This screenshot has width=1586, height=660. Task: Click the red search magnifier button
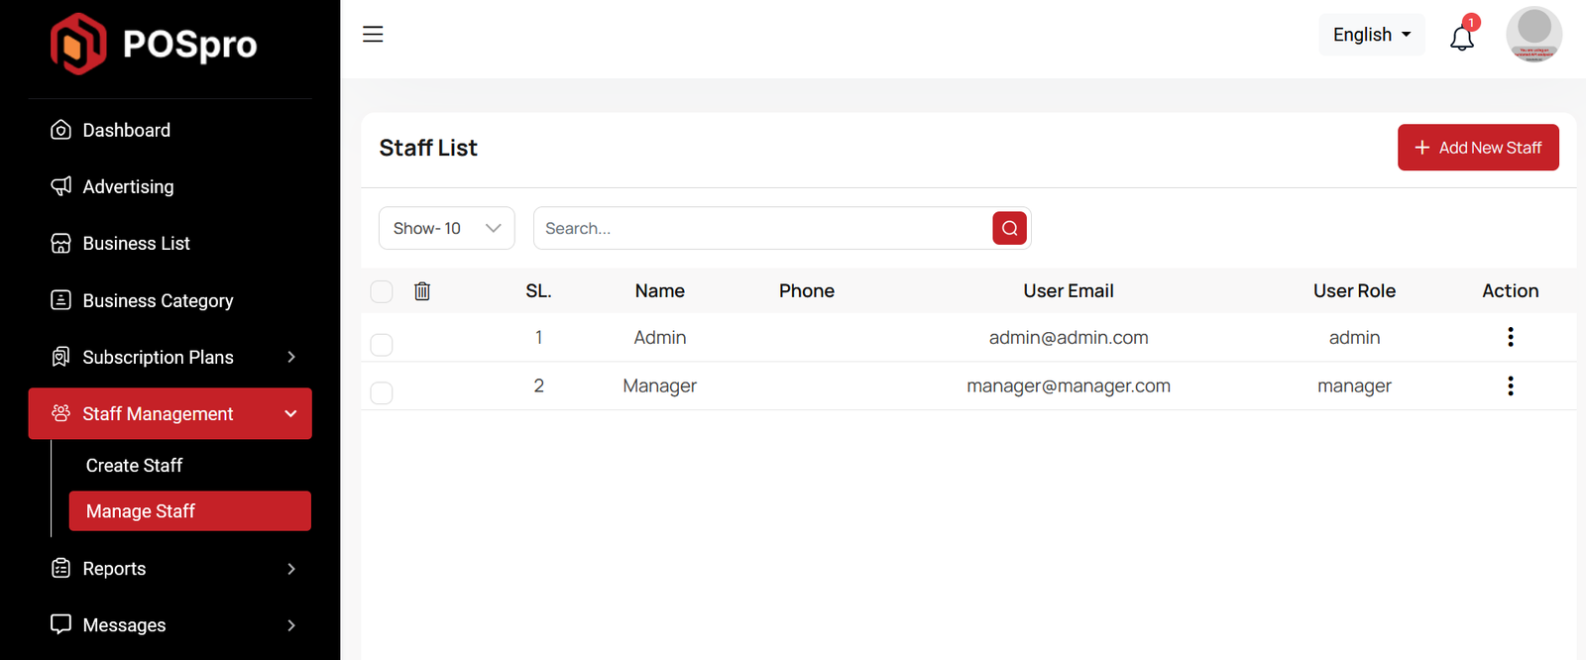coord(1009,228)
